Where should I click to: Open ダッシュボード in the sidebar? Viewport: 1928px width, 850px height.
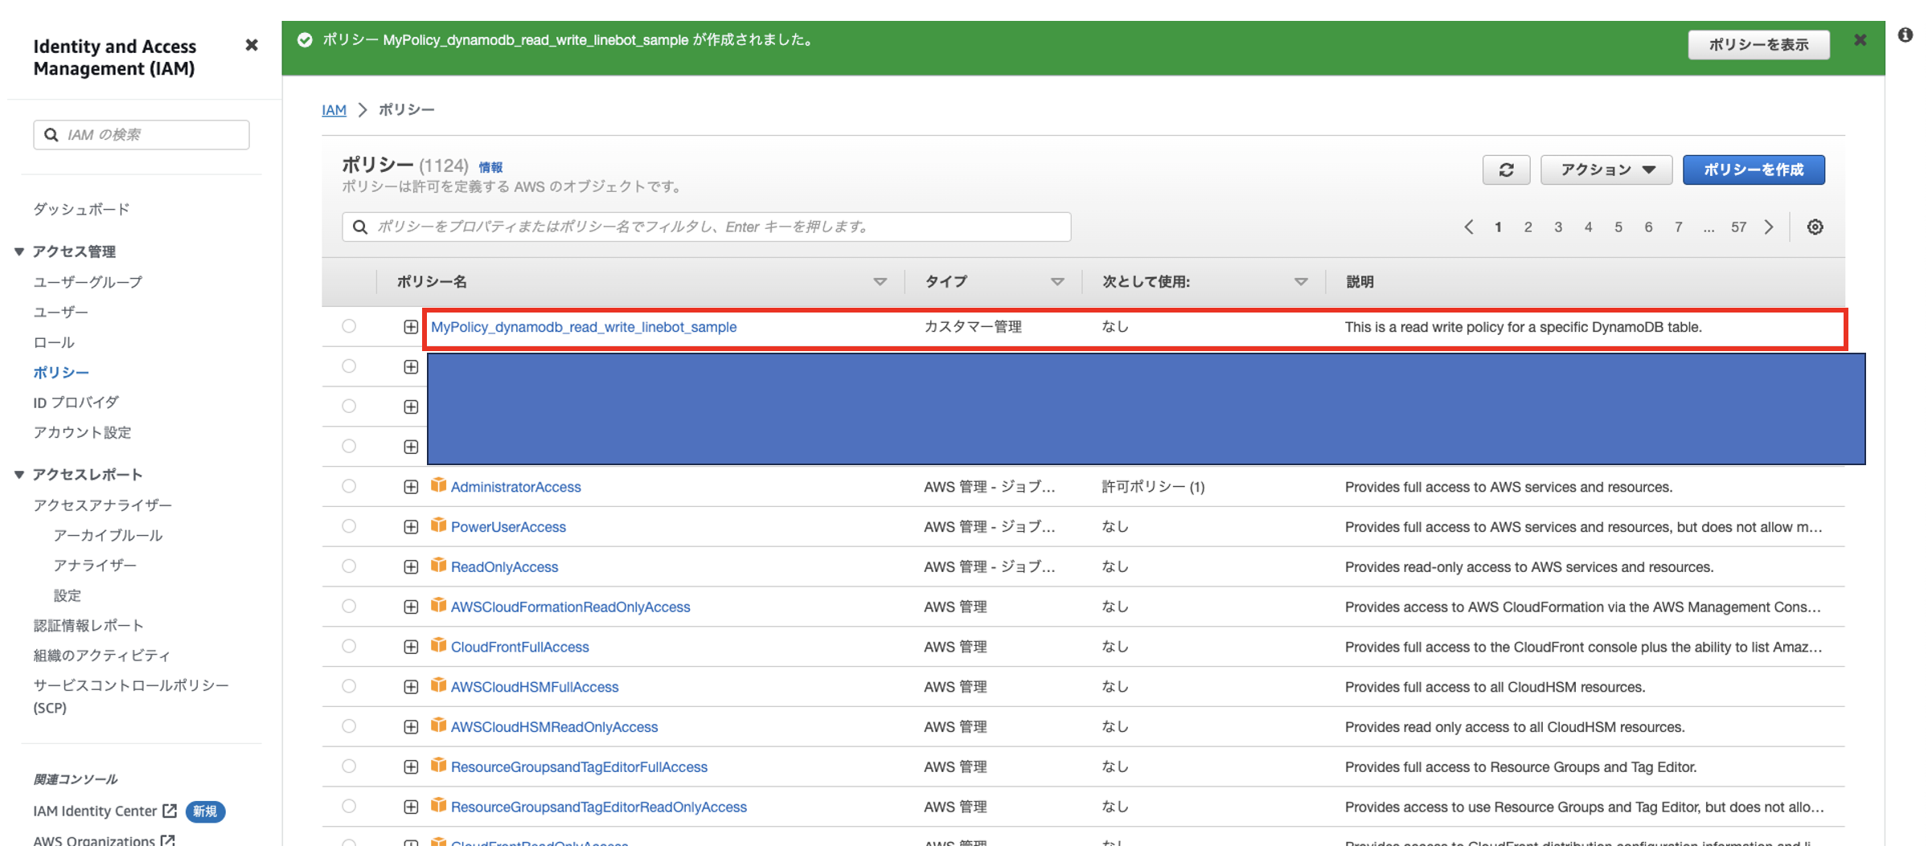coord(81,209)
